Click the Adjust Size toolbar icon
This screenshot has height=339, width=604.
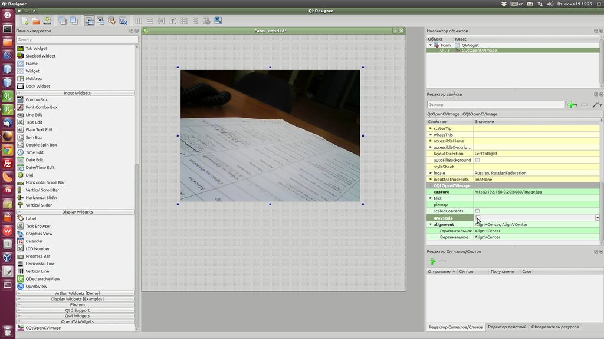(x=218, y=21)
